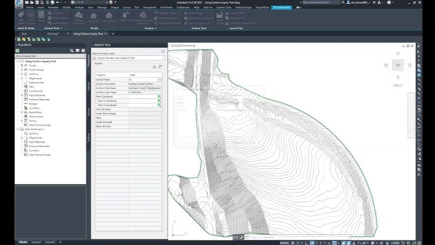Viewport: 435px width, 245px height.
Task: Pick Point Y Coordinate with green icon
Action: pos(159,105)
